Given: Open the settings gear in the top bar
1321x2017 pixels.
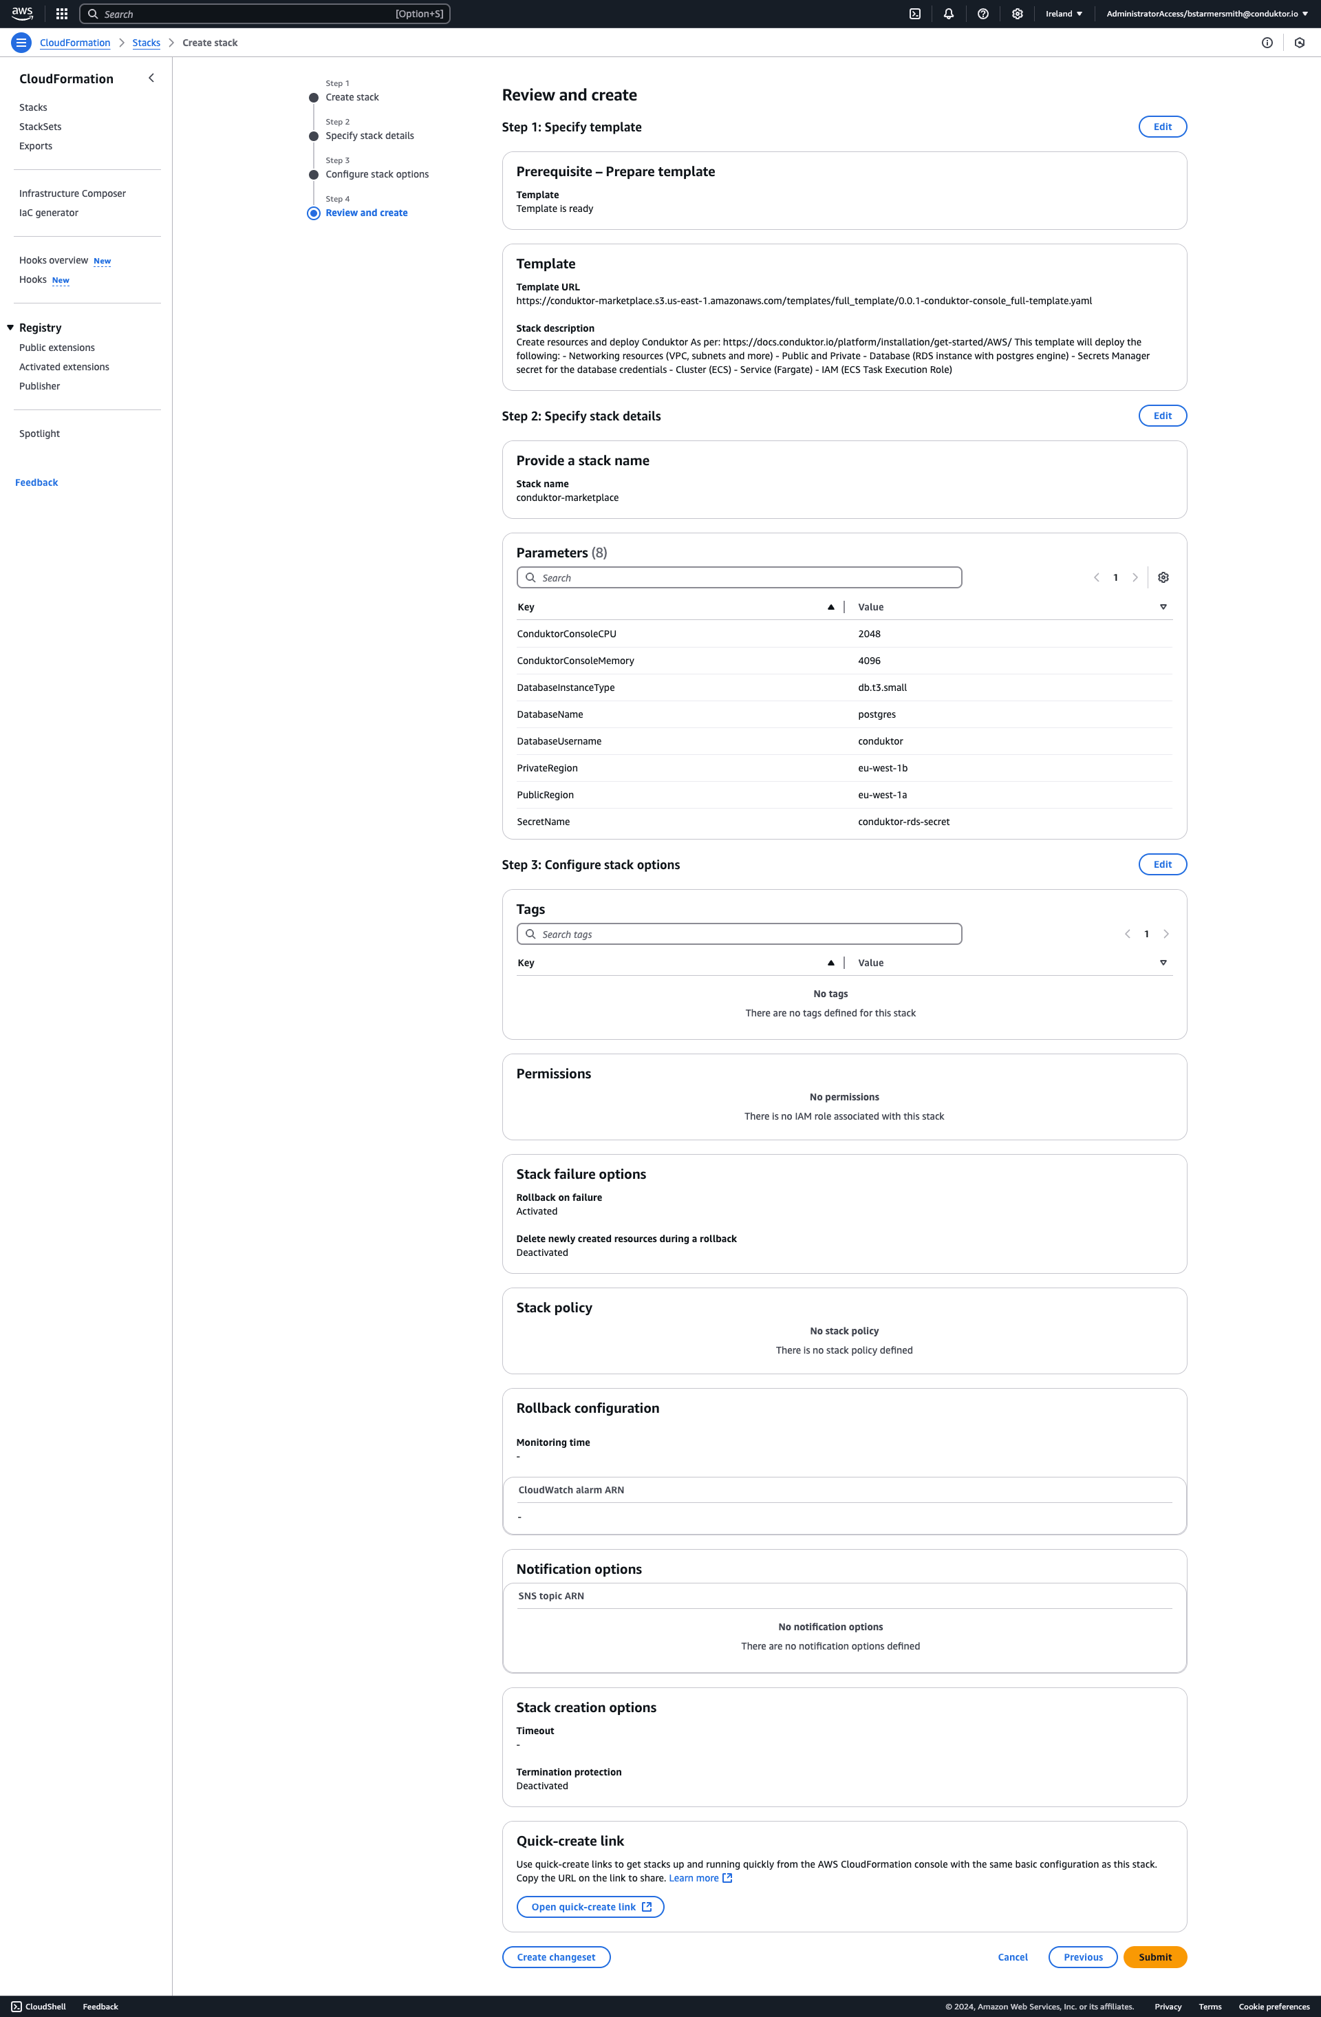Looking at the screenshot, I should 1017,14.
